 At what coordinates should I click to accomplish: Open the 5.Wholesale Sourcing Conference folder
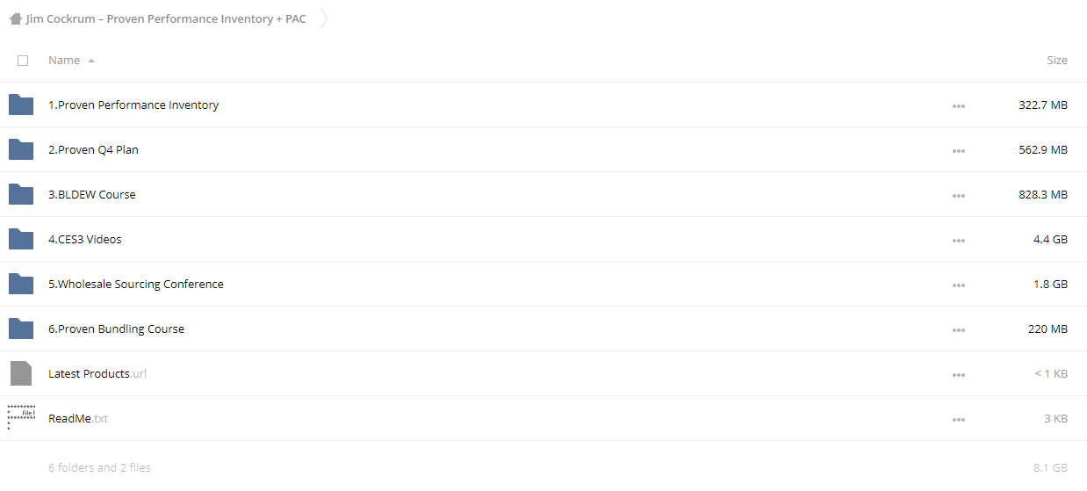coord(136,284)
